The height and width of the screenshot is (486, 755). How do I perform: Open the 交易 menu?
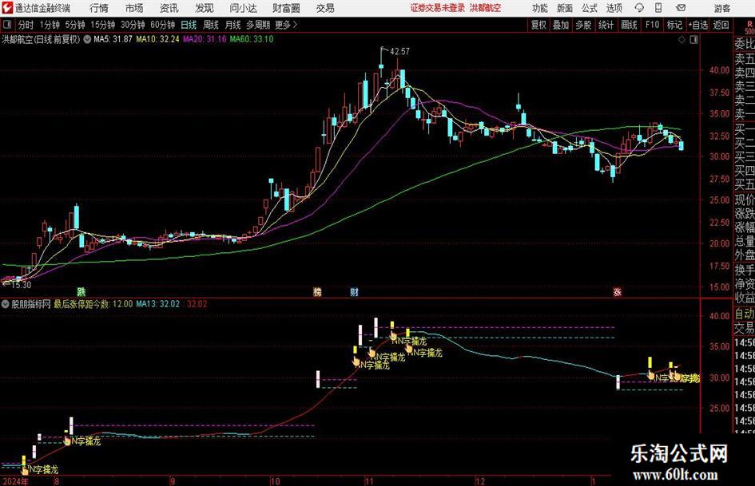325,8
